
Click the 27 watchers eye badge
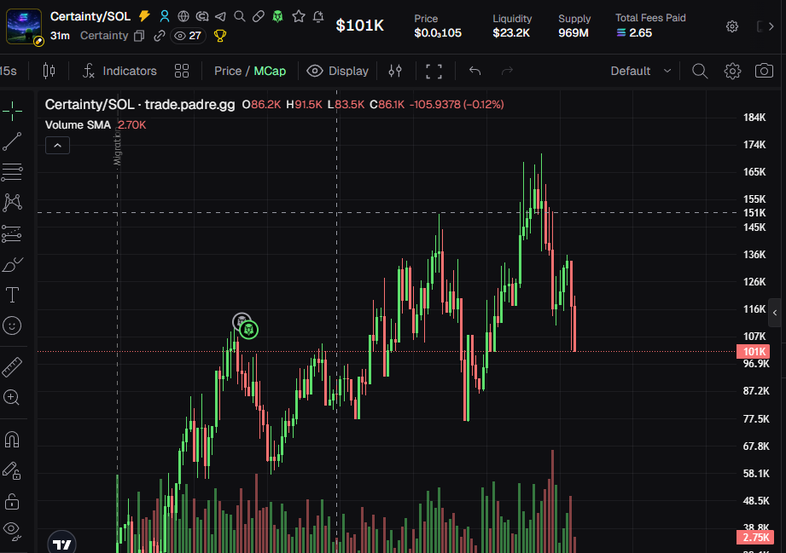point(188,36)
